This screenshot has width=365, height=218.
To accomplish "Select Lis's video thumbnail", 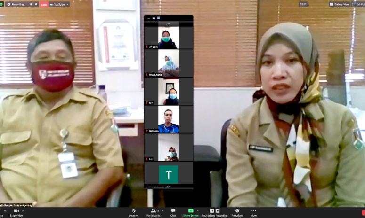I will (169, 148).
